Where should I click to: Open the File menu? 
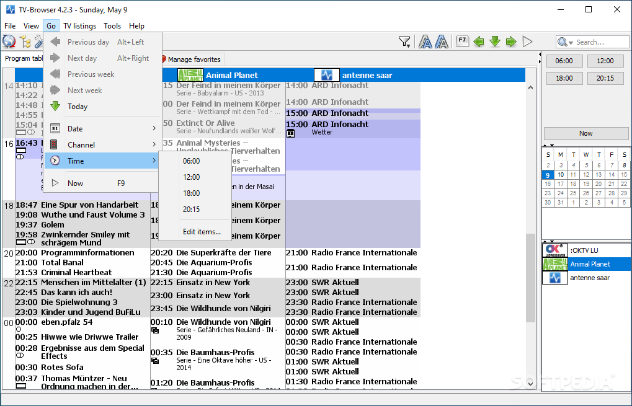10,26
